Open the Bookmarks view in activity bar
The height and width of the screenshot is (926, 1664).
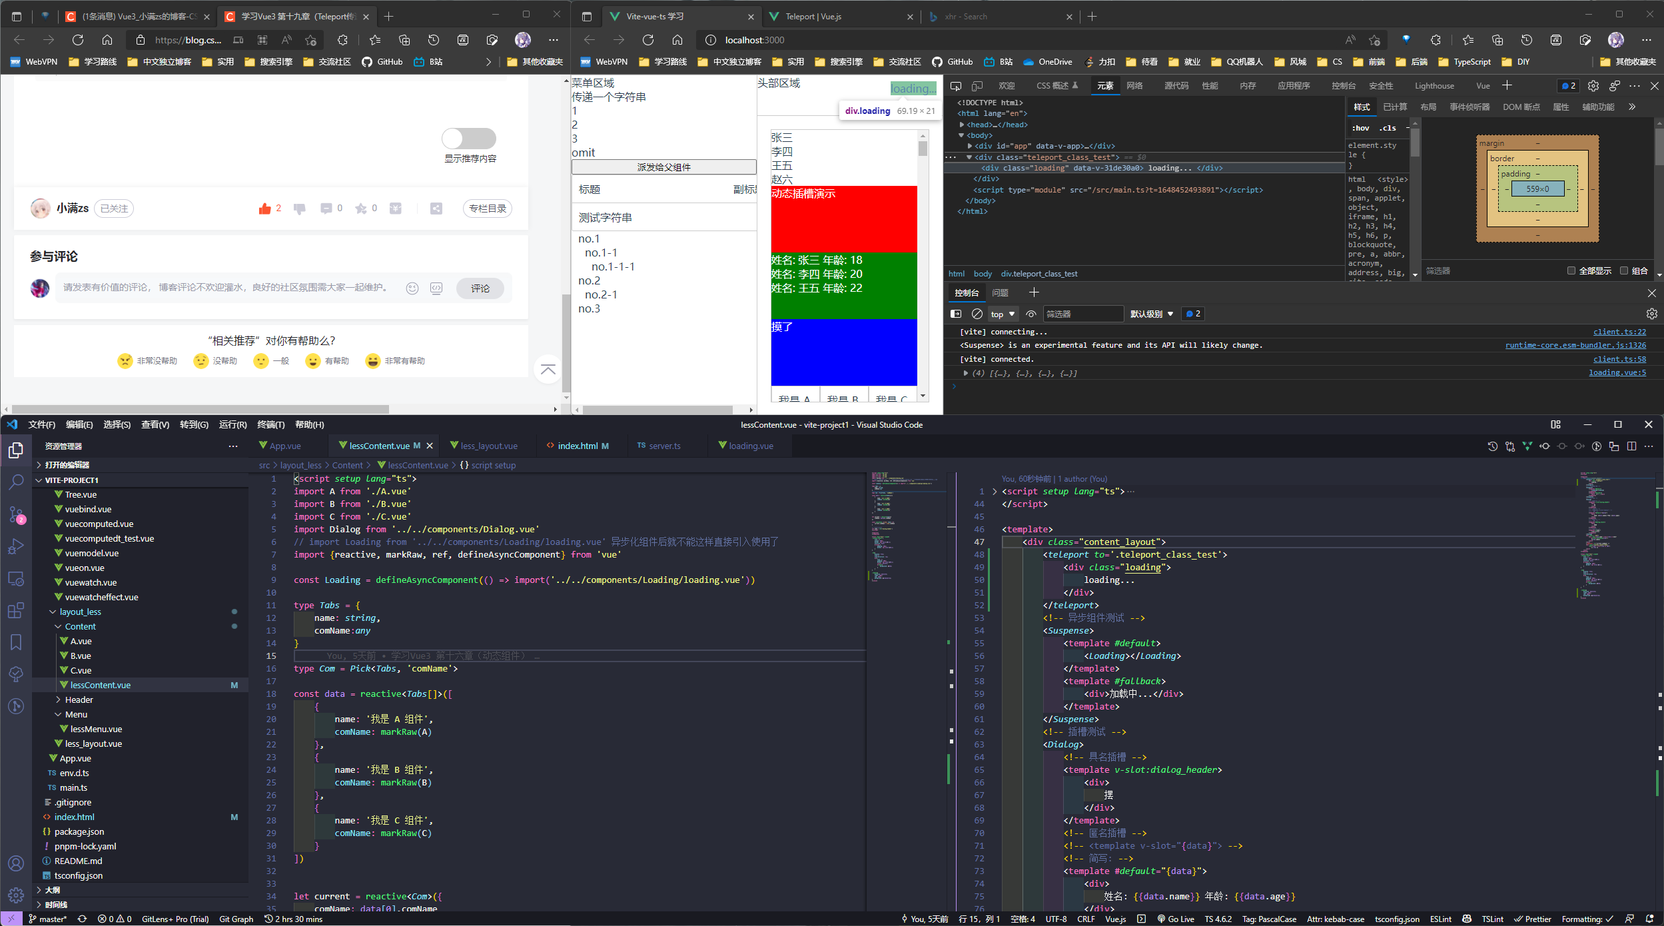tap(16, 642)
